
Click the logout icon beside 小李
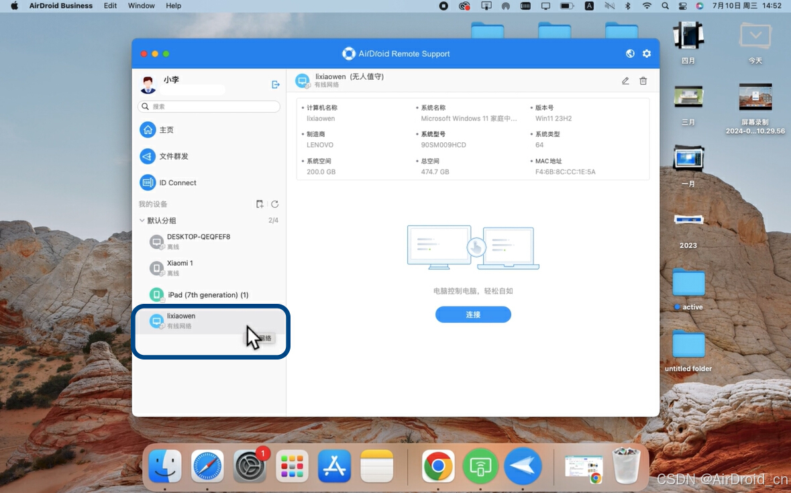point(276,85)
